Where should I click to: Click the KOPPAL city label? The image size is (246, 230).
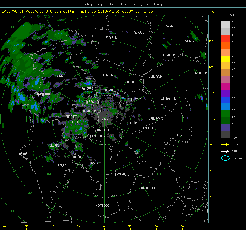click(135, 123)
